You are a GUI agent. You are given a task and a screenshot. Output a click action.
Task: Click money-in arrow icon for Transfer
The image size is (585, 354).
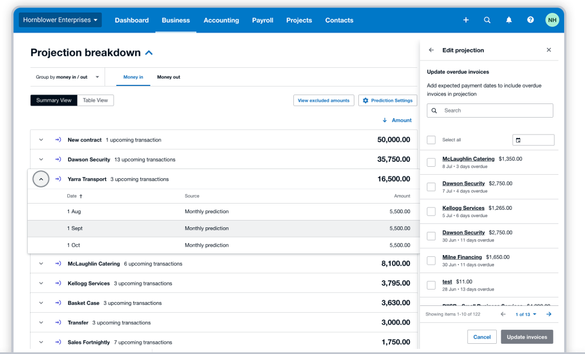coord(58,323)
